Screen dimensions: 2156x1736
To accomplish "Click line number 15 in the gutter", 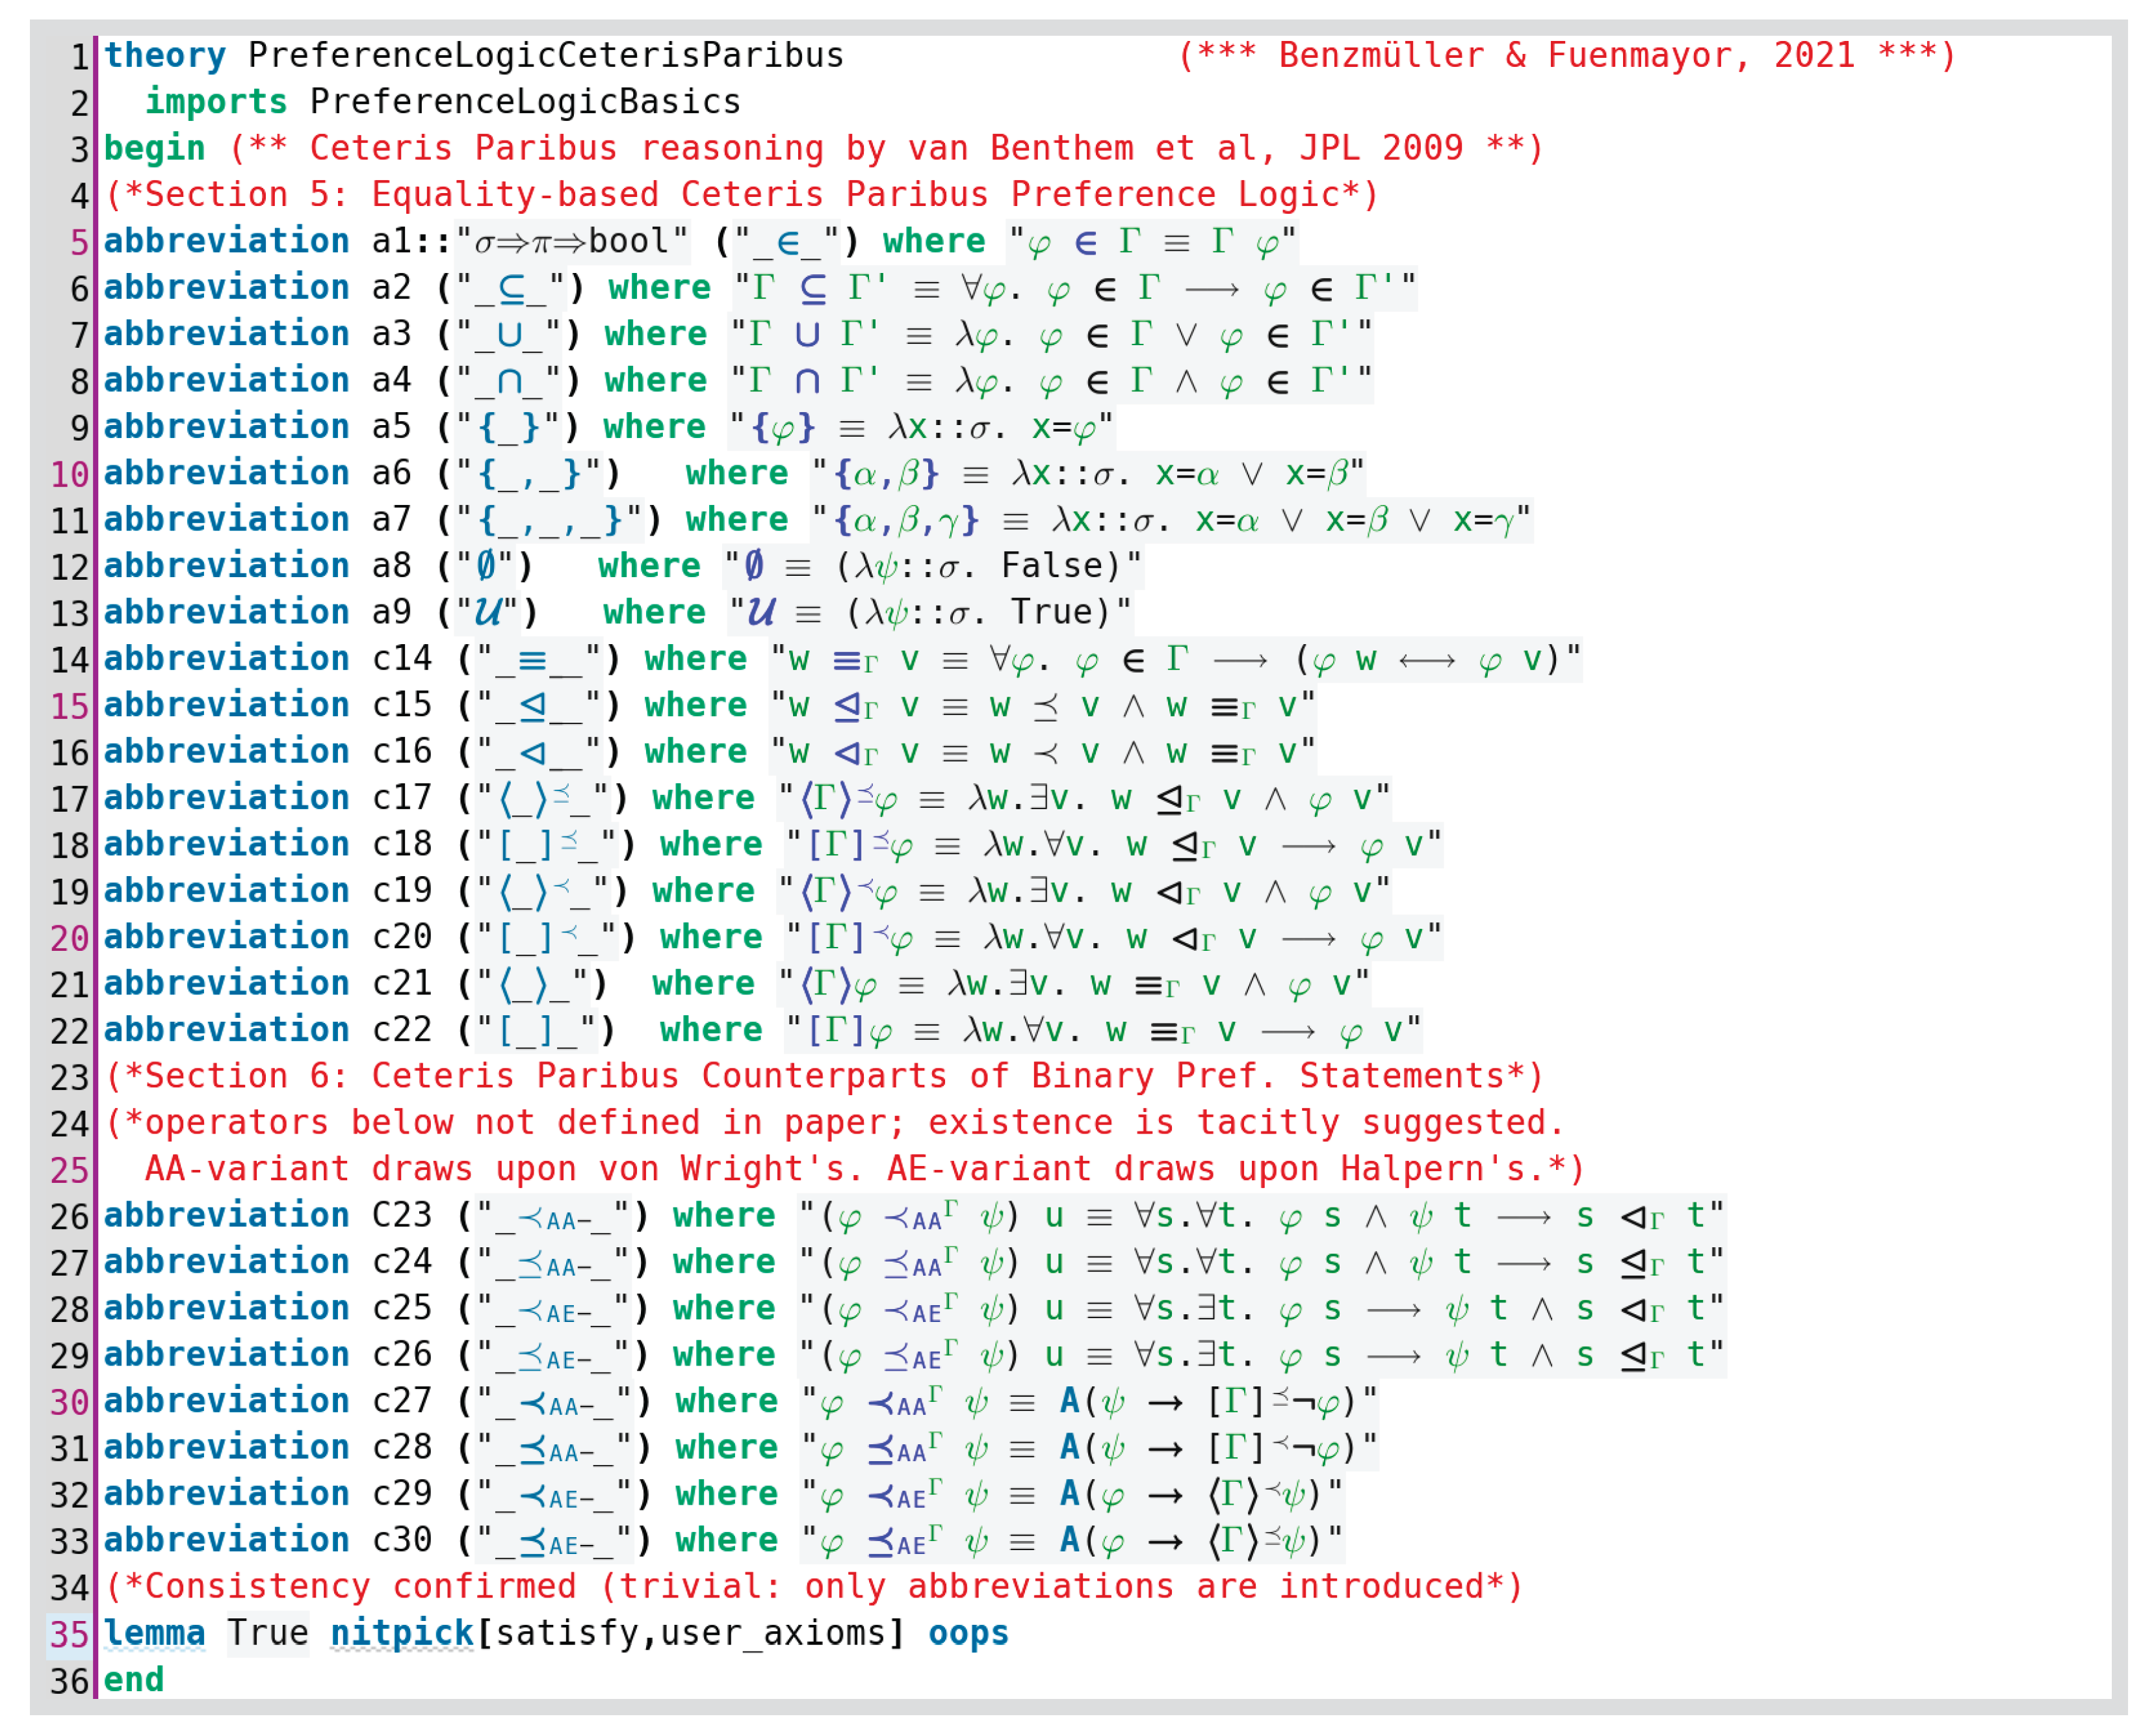I will click(69, 706).
